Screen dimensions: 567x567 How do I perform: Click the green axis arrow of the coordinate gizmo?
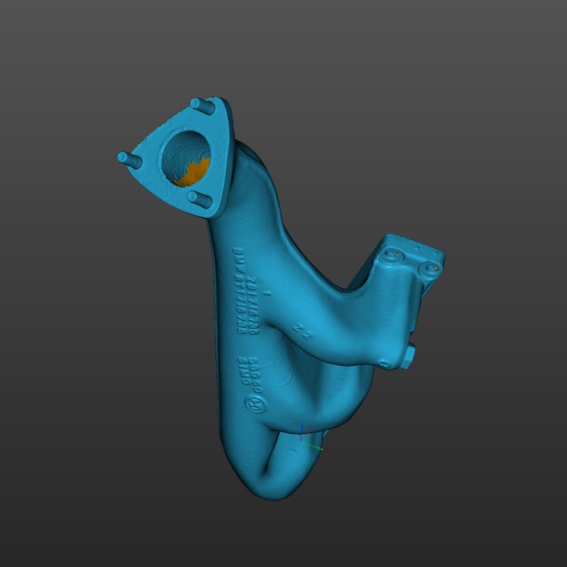[x=312, y=446]
